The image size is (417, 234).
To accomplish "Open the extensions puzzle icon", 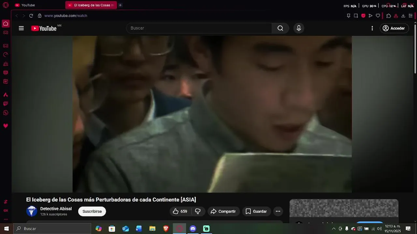I will [x=388, y=16].
